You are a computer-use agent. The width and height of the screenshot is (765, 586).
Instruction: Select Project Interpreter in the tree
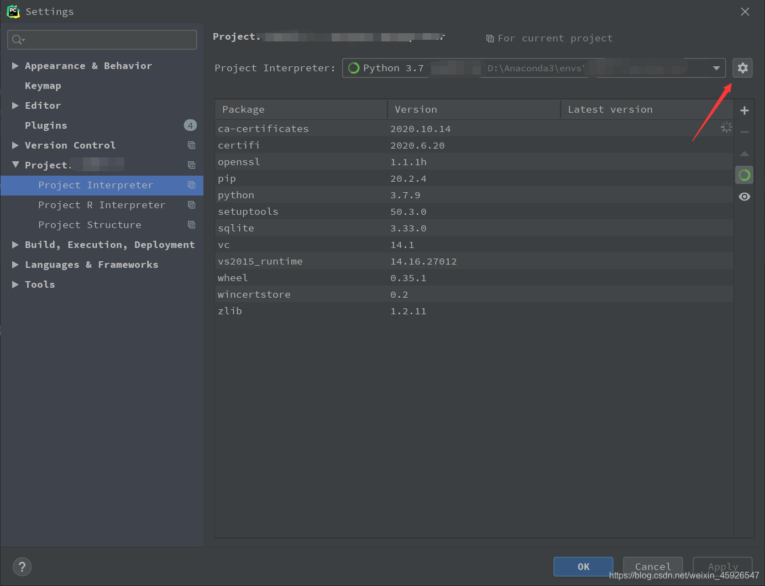[102, 185]
